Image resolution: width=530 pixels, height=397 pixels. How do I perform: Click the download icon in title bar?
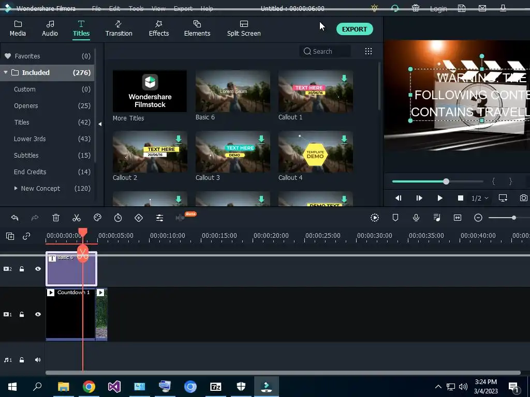pyautogui.click(x=503, y=8)
